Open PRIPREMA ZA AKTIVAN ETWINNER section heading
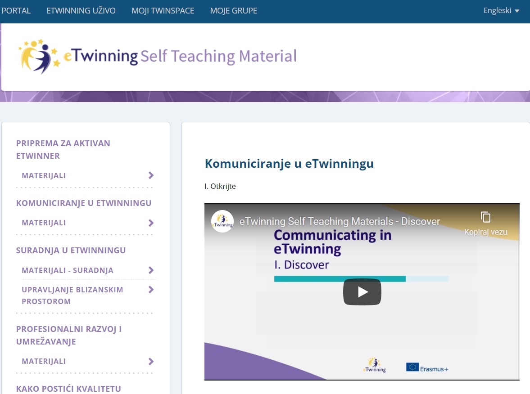The image size is (530, 394). click(63, 150)
